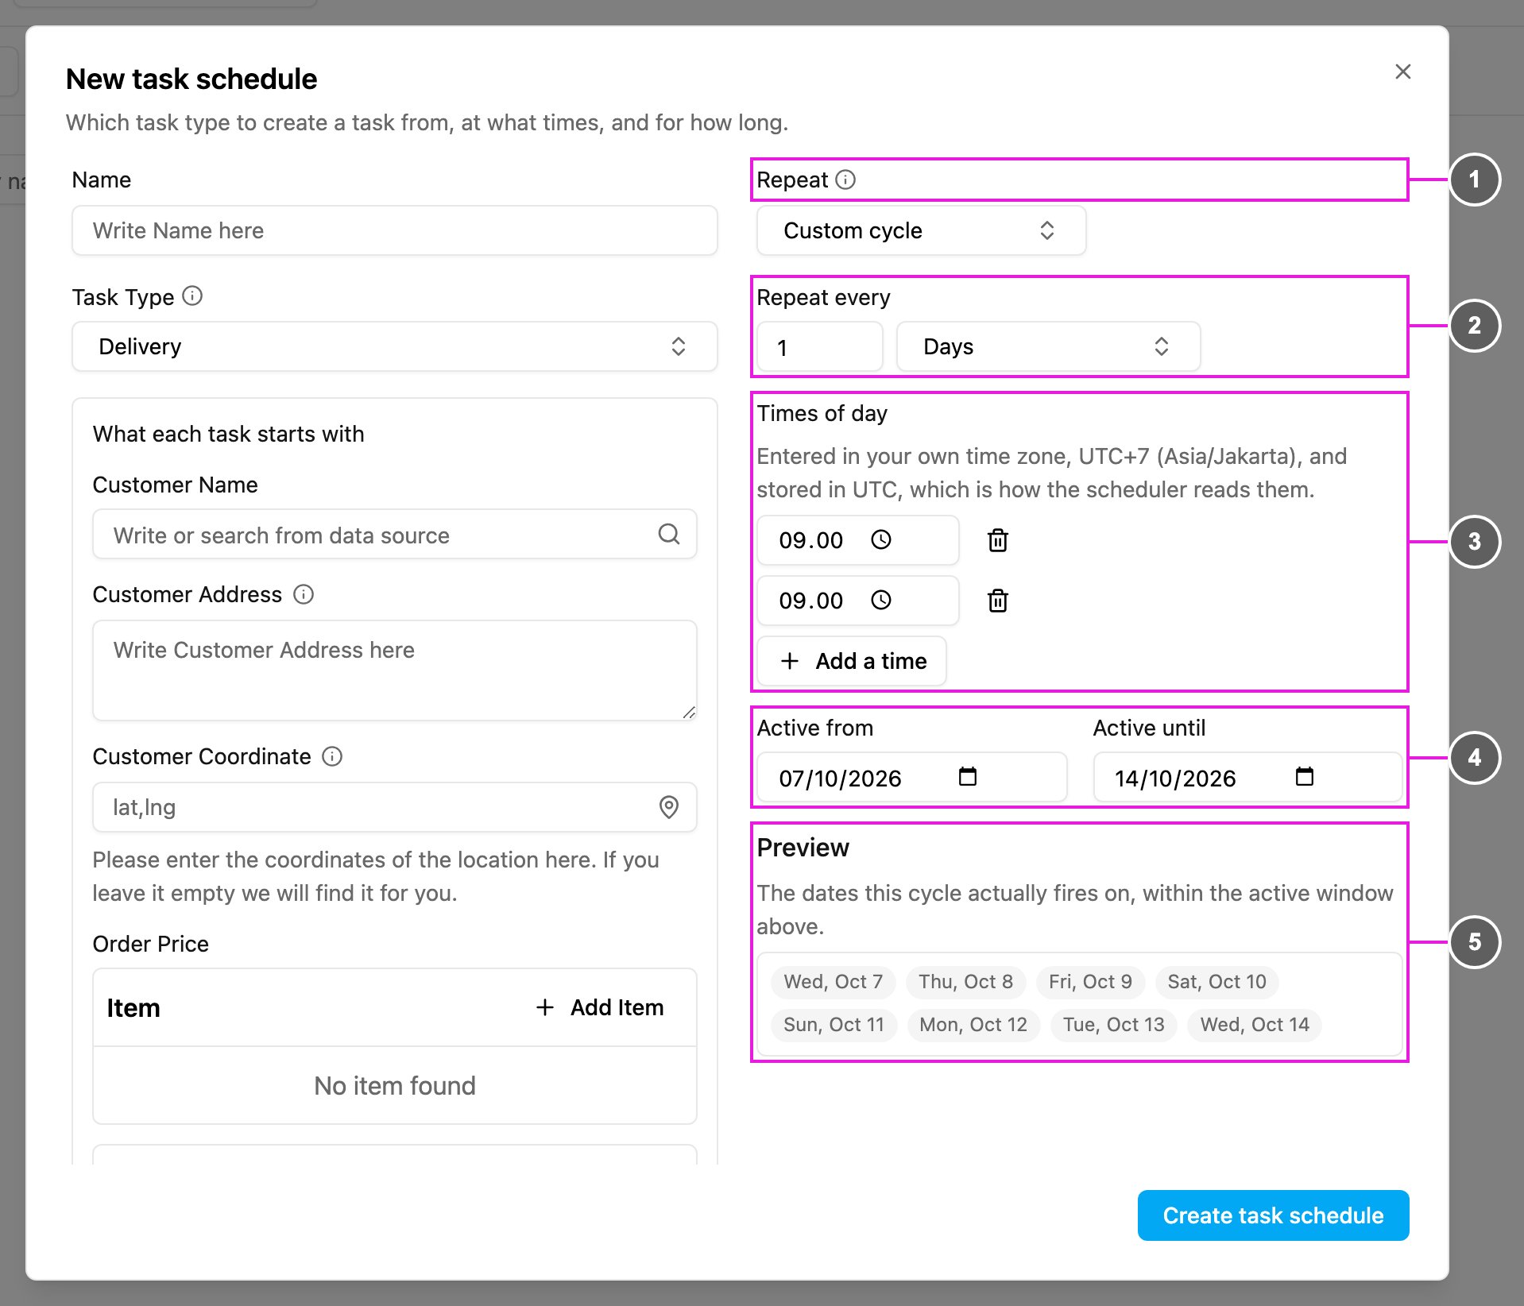Open the clock picker on first time field
Image resolution: width=1524 pixels, height=1306 pixels.
click(881, 540)
